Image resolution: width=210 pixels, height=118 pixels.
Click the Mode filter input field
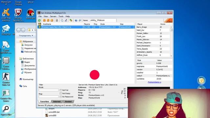pos(49,90)
